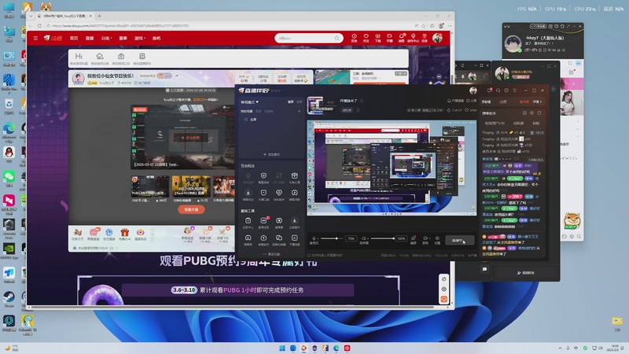Click the orange 我要开播 button
Viewport: 629px width, 354px height.
pos(191,209)
